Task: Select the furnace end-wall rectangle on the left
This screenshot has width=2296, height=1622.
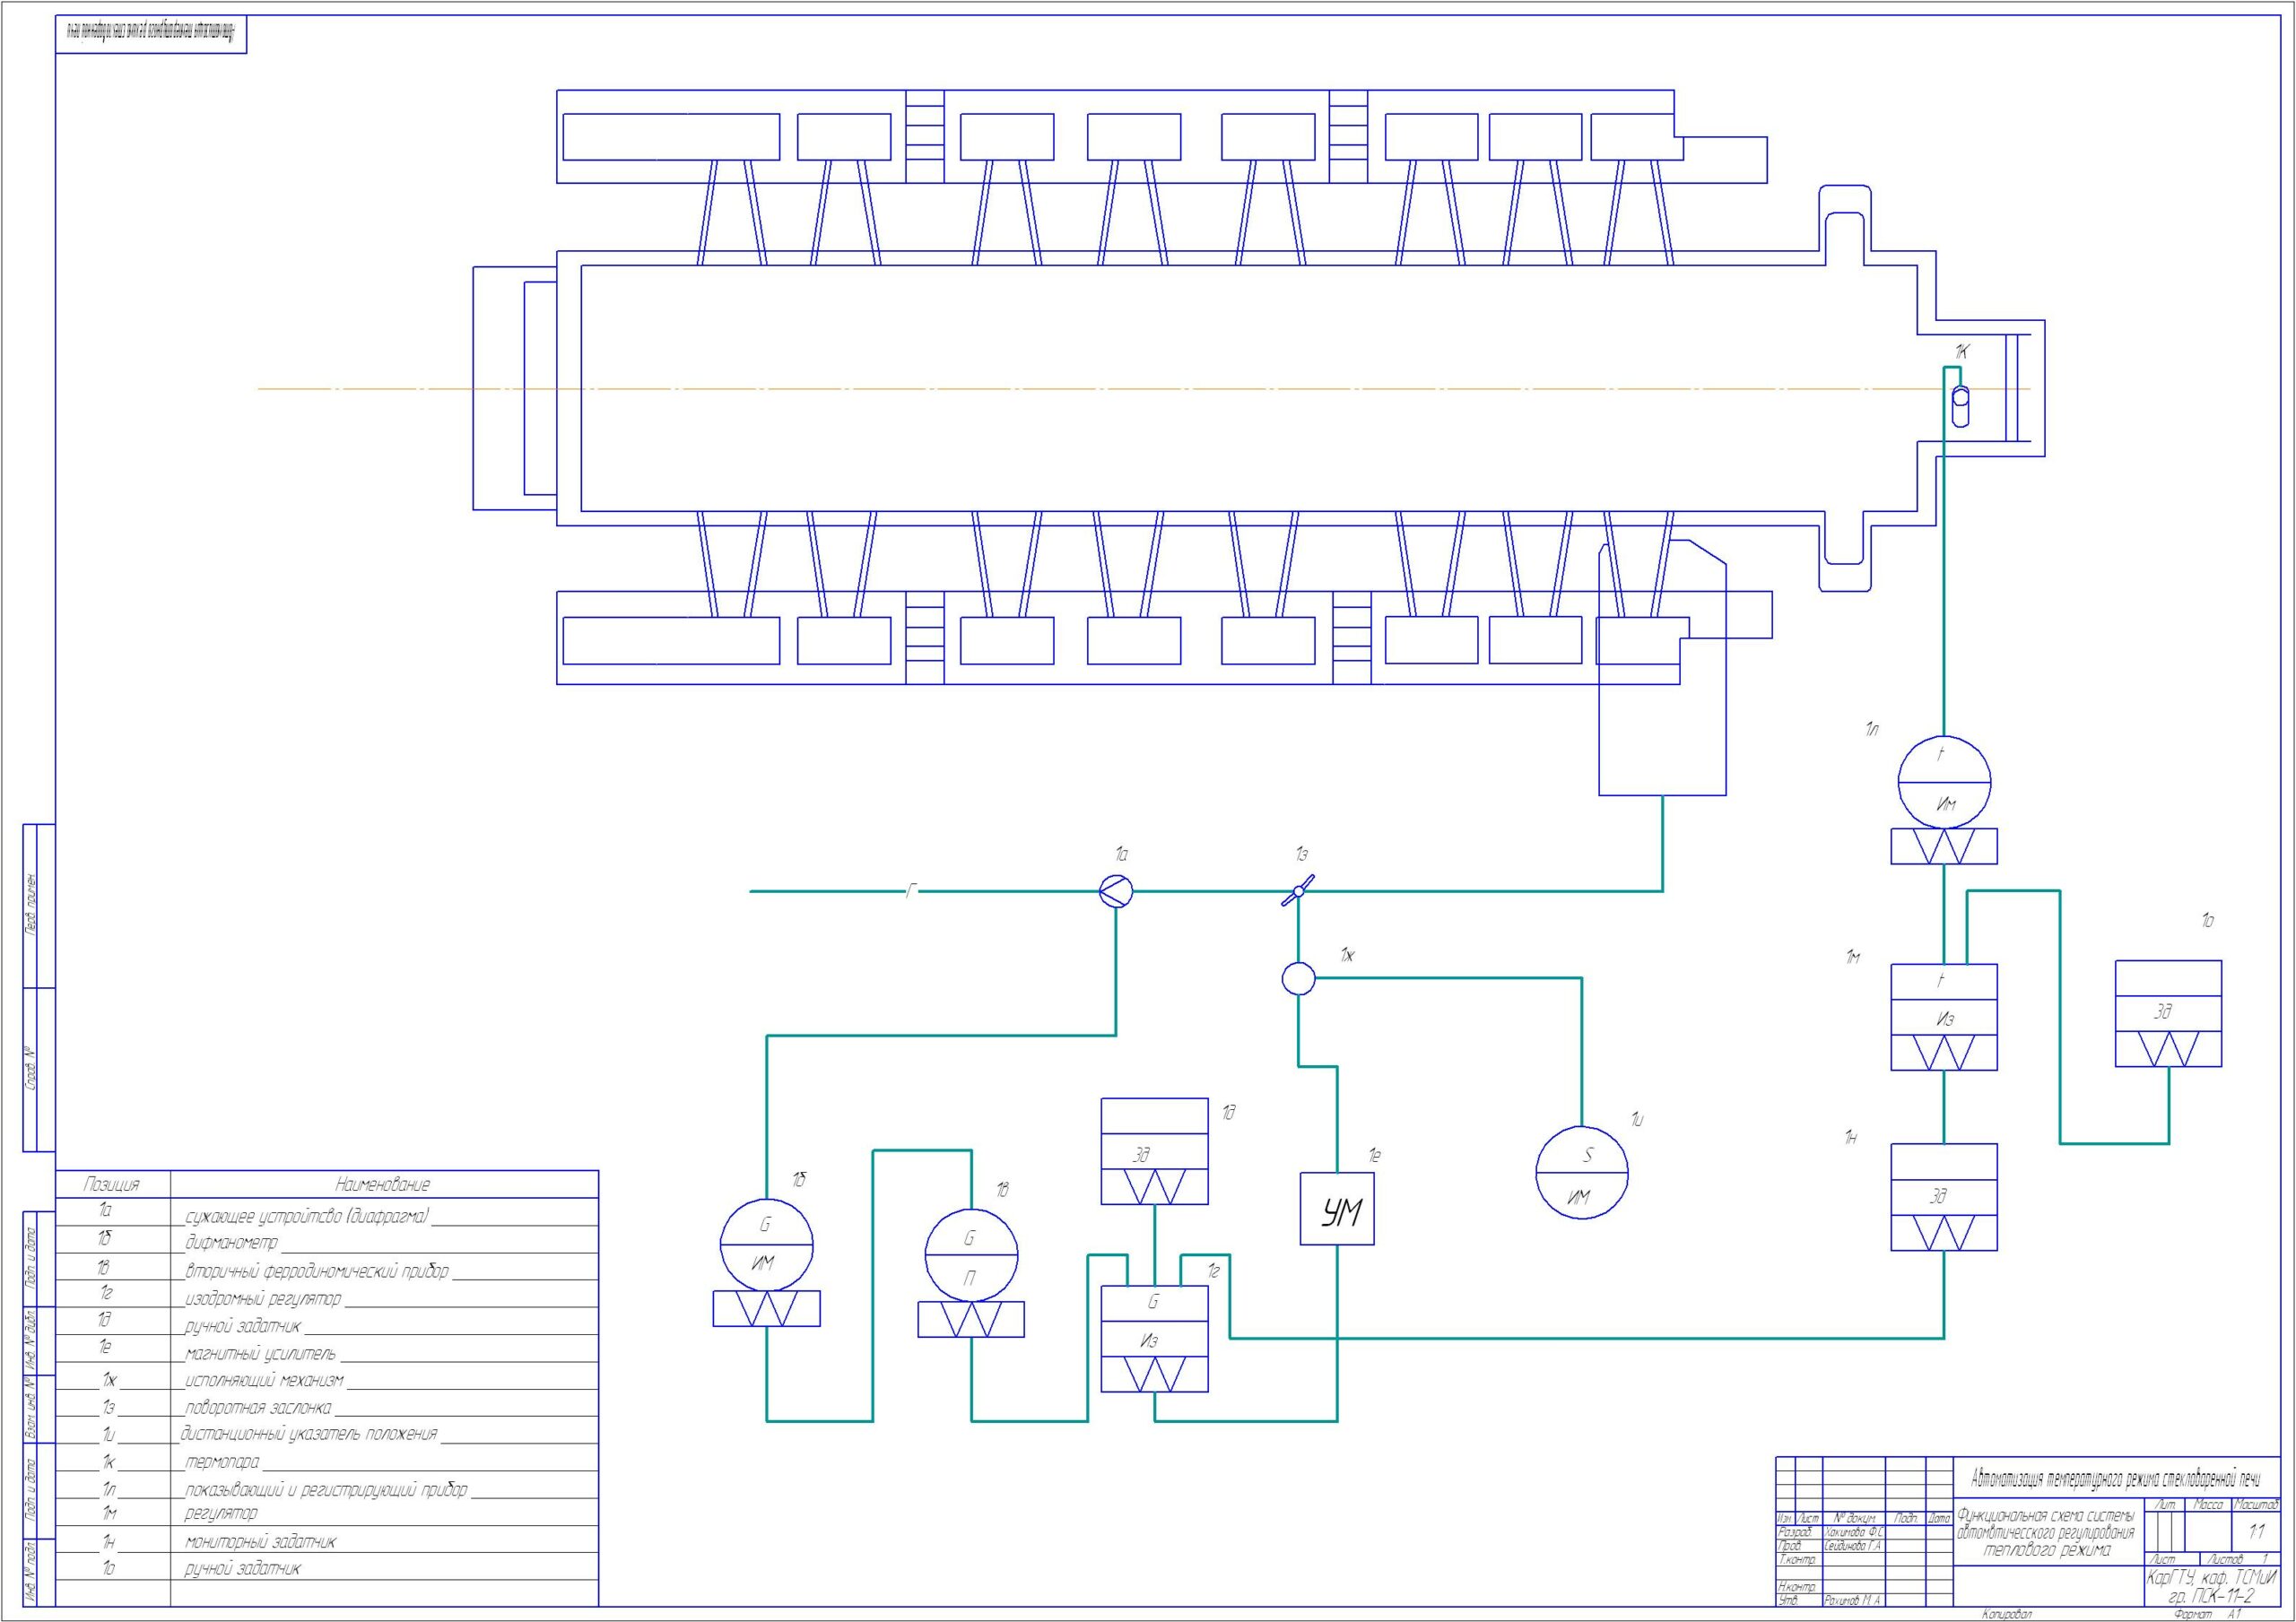Action: pyautogui.click(x=515, y=388)
